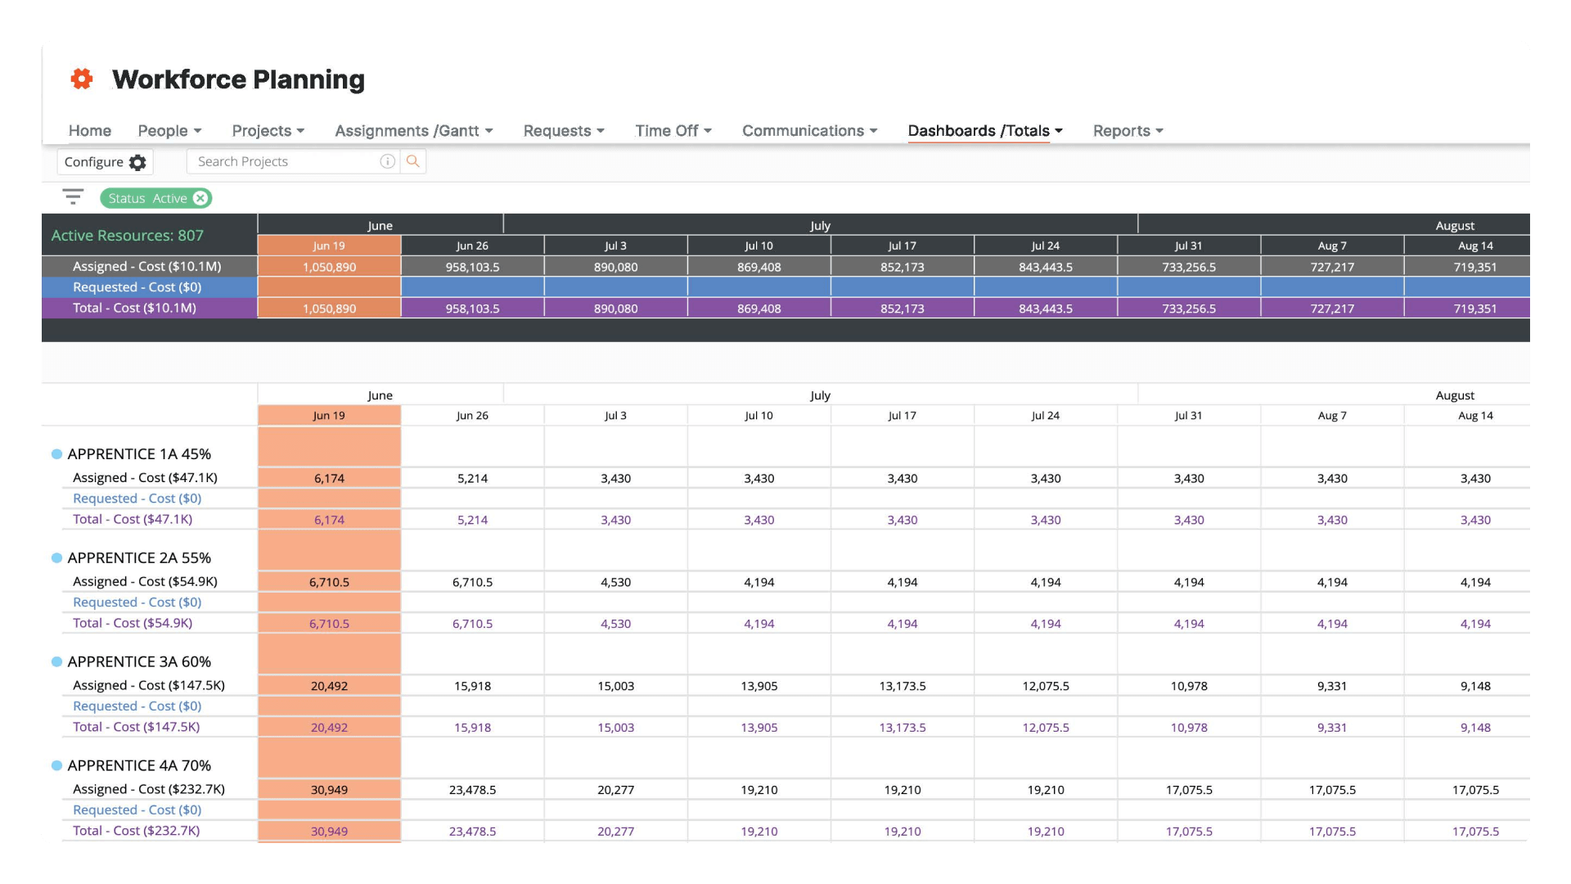The image size is (1571, 884).
Task: Click the blue dot beside APPRENTICE 1A 45%
Action: (56, 453)
